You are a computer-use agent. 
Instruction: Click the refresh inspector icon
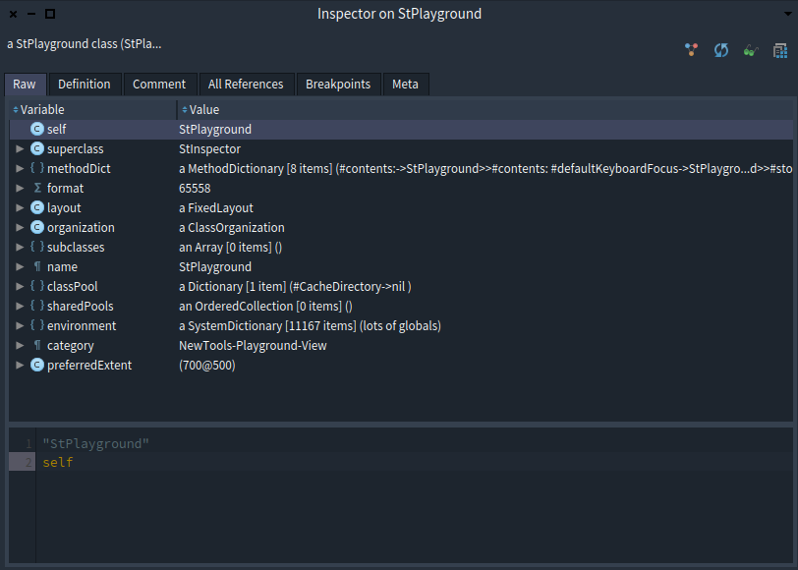click(x=720, y=50)
